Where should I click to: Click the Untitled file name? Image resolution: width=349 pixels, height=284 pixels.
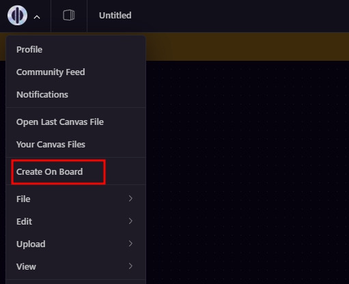click(x=115, y=16)
